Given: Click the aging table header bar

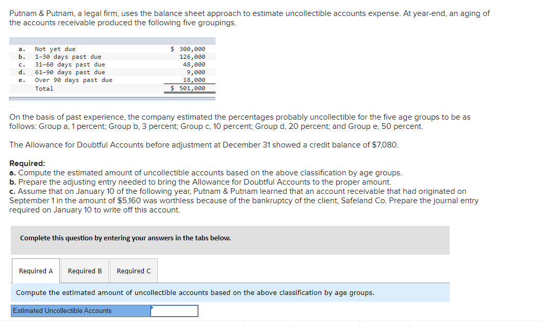Looking at the screenshot, I should click(x=112, y=40).
